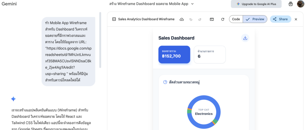Click the code brackets icon beside canvas title
The width and height of the screenshot is (305, 130).
click(x=114, y=19)
